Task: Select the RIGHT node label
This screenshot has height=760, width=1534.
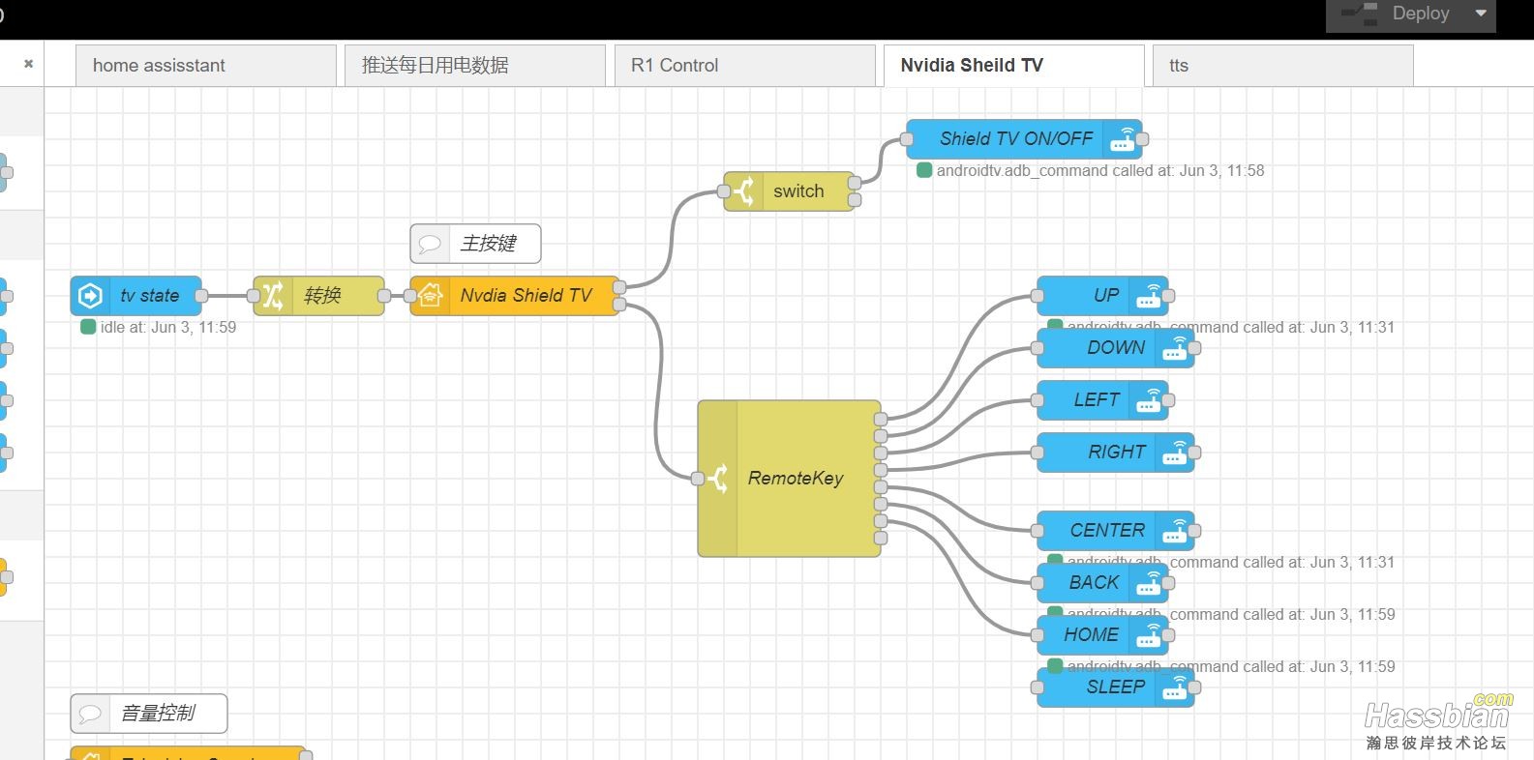Action: tap(1117, 453)
